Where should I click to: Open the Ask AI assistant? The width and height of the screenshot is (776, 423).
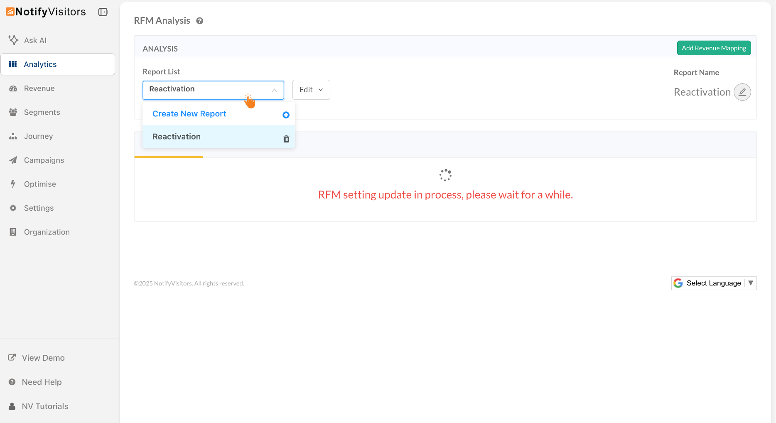tap(35, 40)
